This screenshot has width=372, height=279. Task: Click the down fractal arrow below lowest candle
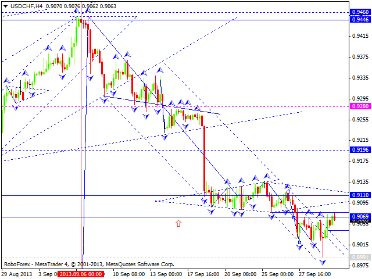(323, 262)
